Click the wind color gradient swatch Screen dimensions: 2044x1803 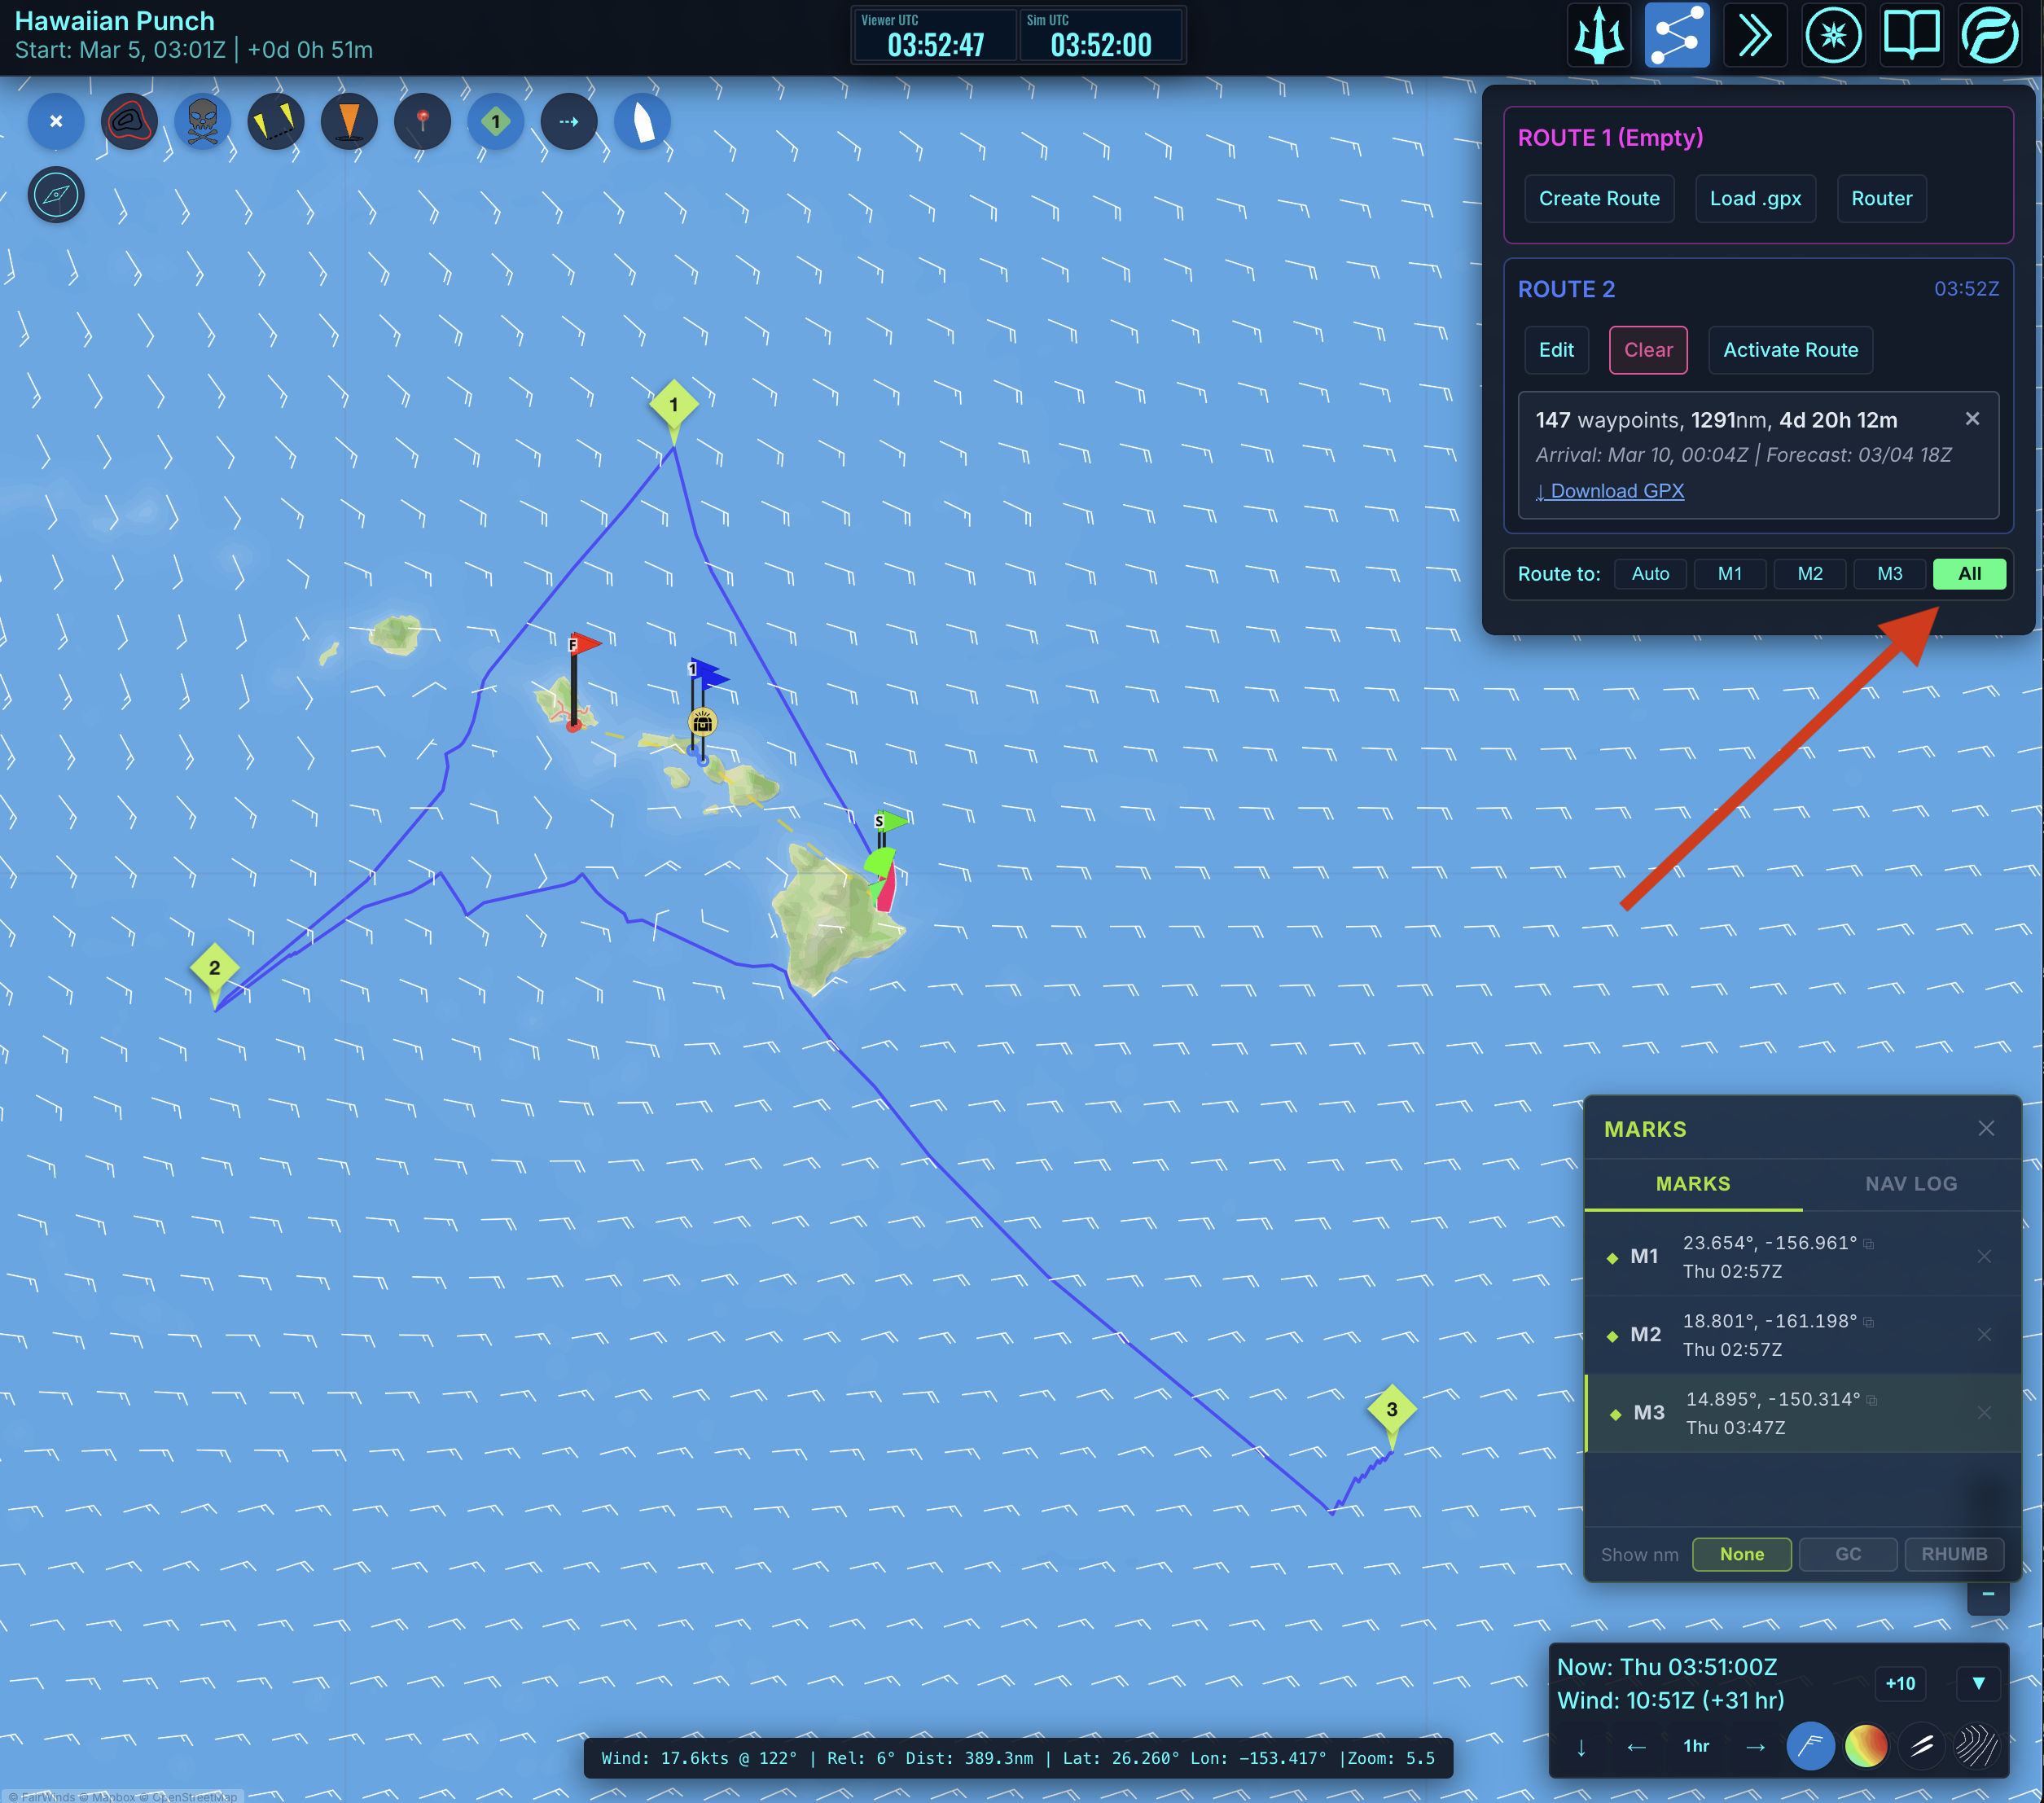point(1865,1746)
